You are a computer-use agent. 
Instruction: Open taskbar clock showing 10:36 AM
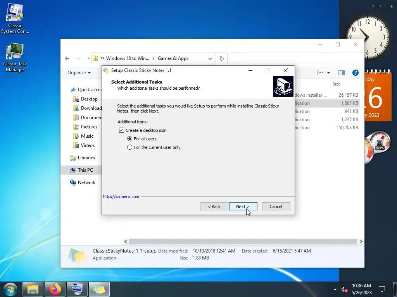[x=362, y=289]
